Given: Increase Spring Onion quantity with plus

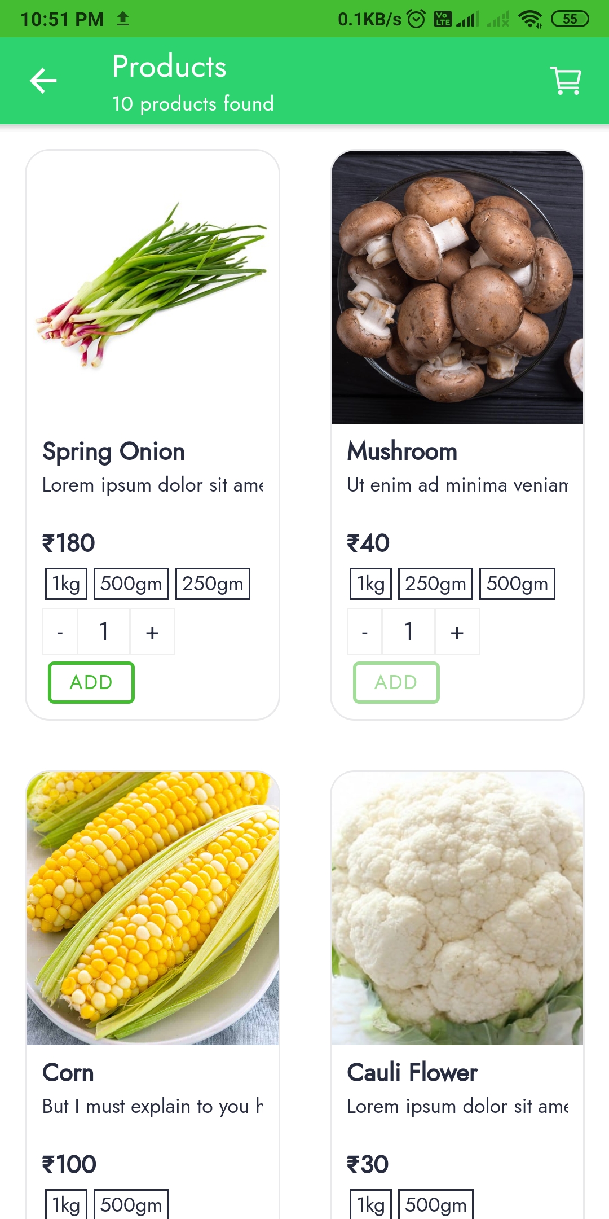Looking at the screenshot, I should [x=152, y=632].
